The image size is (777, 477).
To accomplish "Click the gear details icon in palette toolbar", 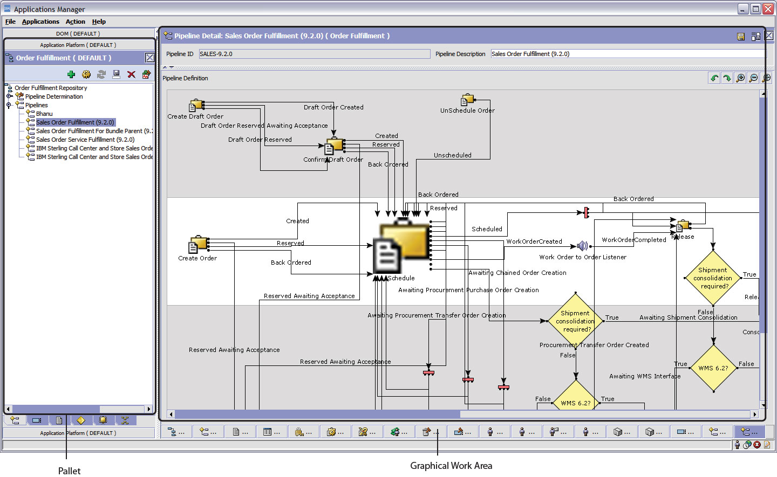I will (x=86, y=74).
